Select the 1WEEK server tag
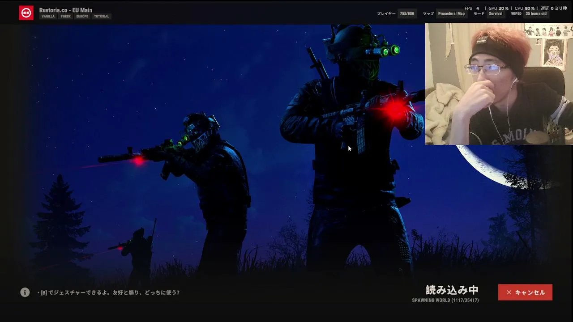Image resolution: width=573 pixels, height=322 pixels. (x=65, y=17)
